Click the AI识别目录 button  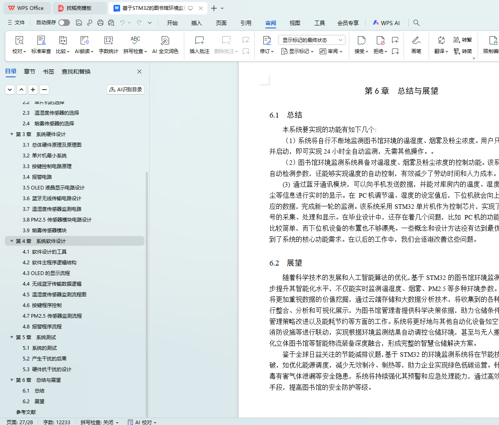click(125, 90)
